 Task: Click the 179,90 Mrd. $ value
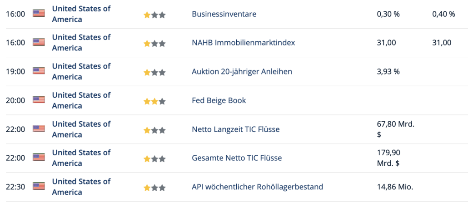click(x=389, y=158)
